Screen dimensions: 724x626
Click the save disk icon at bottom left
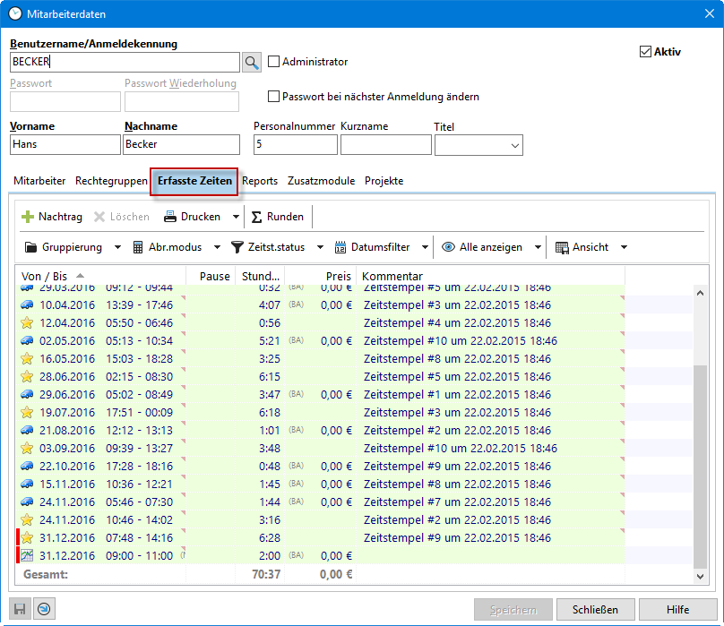(x=20, y=610)
